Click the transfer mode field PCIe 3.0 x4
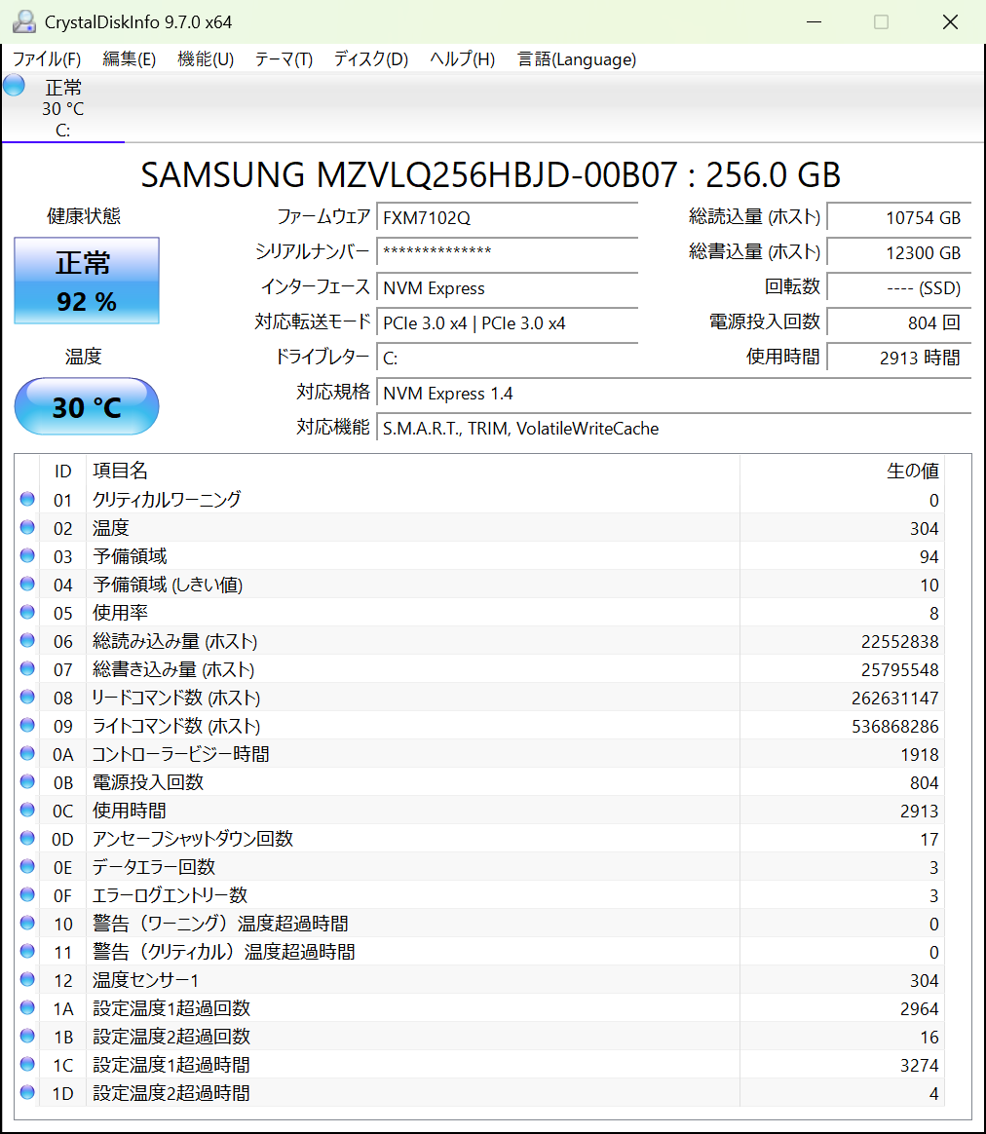The width and height of the screenshot is (986, 1134). (507, 323)
